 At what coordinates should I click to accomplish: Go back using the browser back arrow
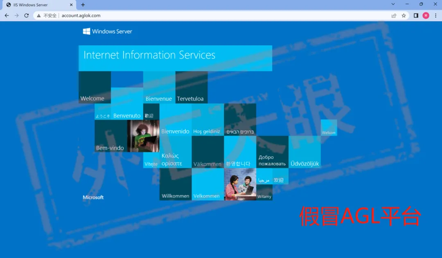[x=7, y=16]
